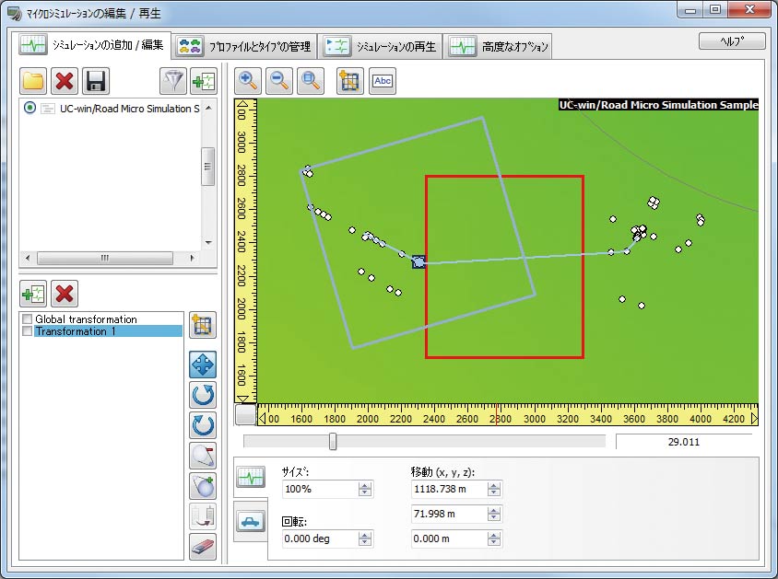Screen dimensions: 778x579
Task: Minimize the マイクロシミュレーション window
Action: [x=690, y=10]
